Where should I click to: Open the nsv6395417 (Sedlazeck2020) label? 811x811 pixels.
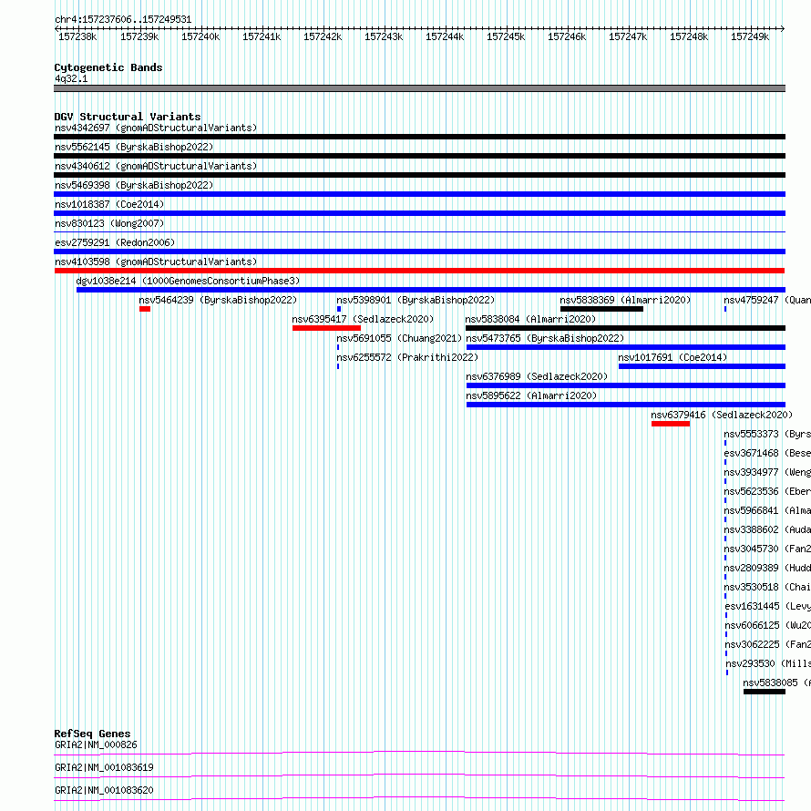[363, 319]
